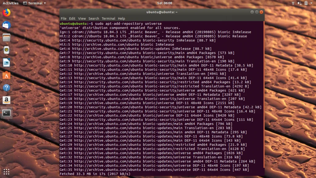Minimize the terminal window

pyautogui.click(x=252, y=12)
